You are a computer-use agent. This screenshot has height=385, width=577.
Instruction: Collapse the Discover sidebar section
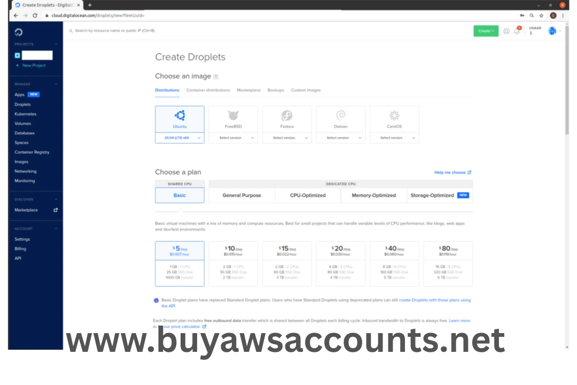[56, 199]
